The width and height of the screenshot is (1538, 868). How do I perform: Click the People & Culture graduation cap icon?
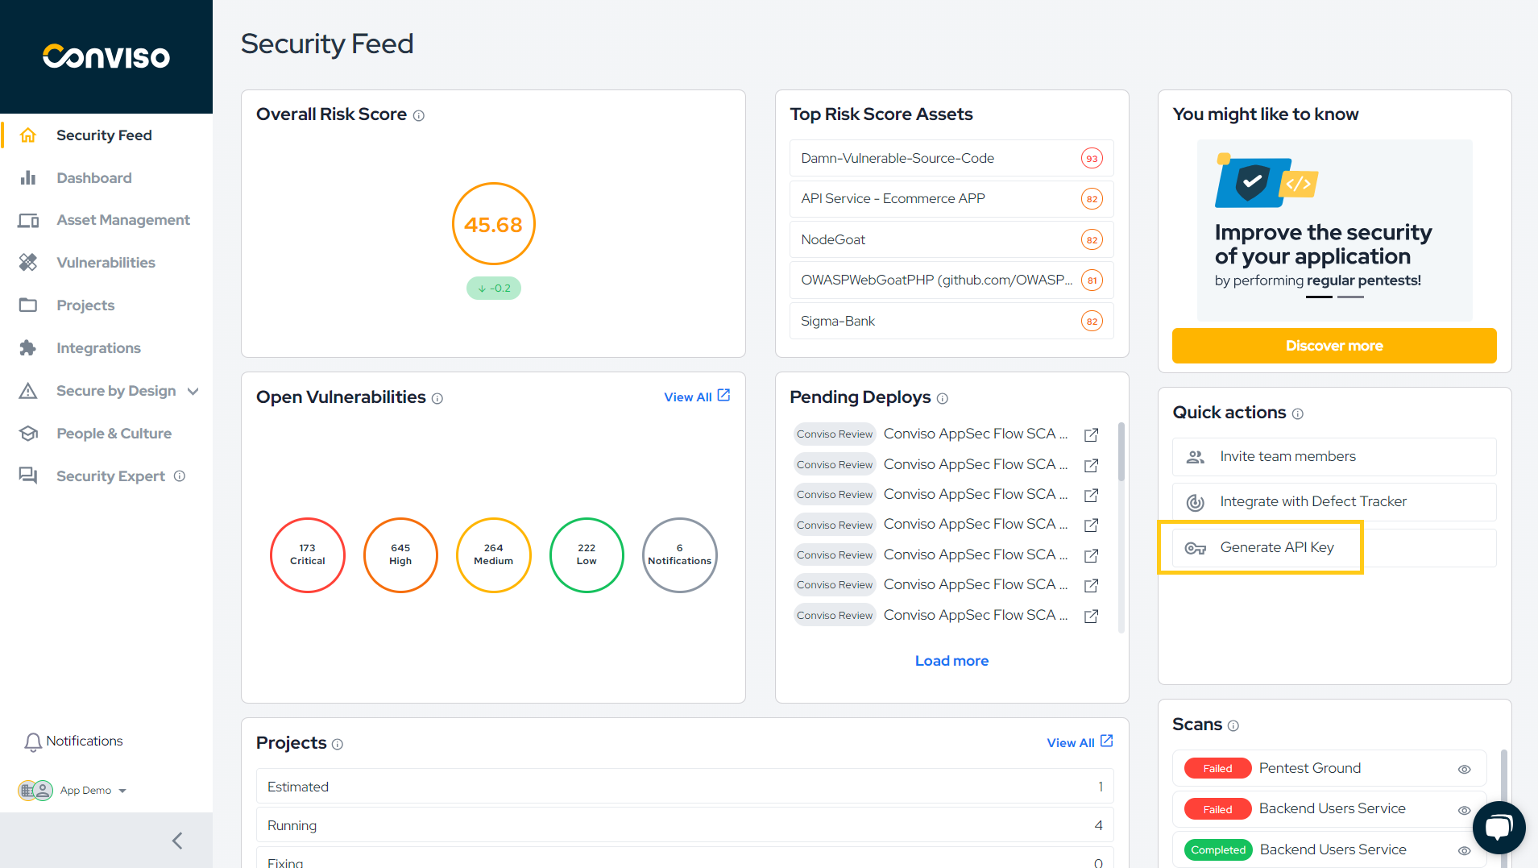pyautogui.click(x=28, y=434)
